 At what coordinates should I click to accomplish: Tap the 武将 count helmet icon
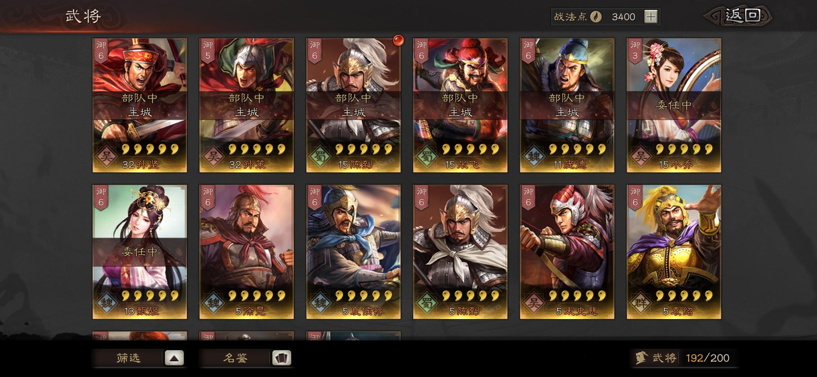641,358
